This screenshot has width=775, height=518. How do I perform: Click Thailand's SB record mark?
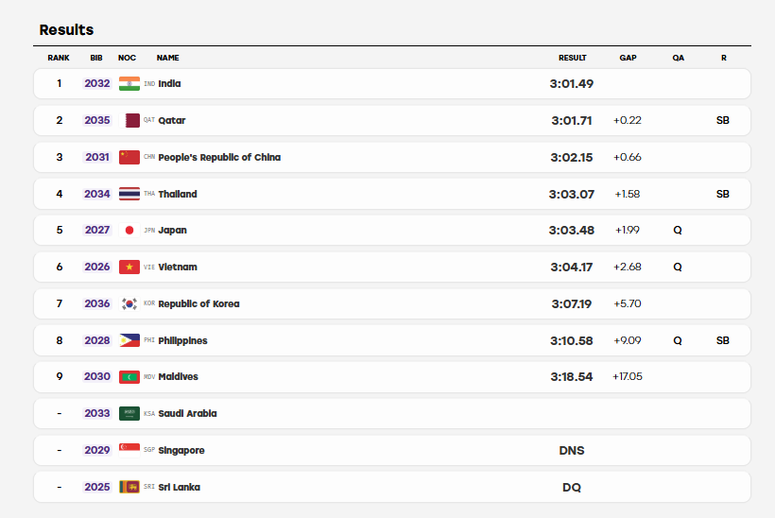pos(723,194)
